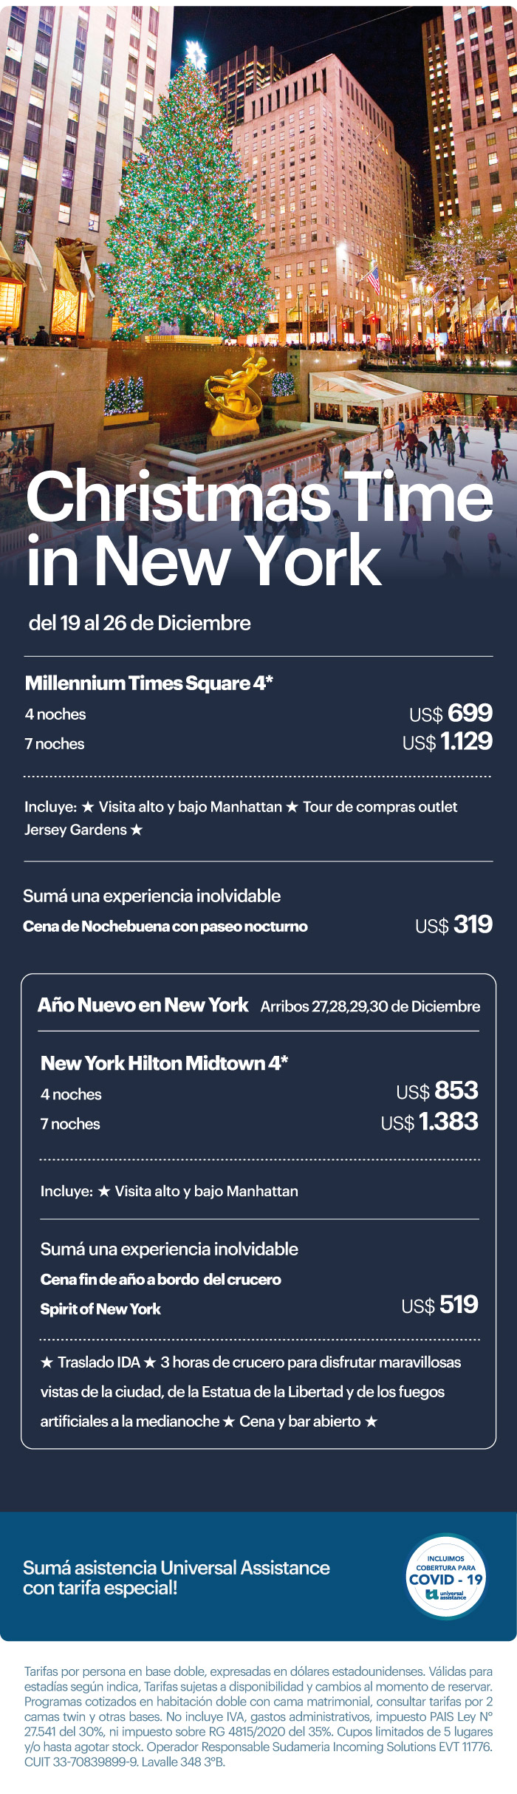This screenshot has width=517, height=1794.
Task: Click the Universal Assistance logo in badge
Action: tap(446, 1597)
